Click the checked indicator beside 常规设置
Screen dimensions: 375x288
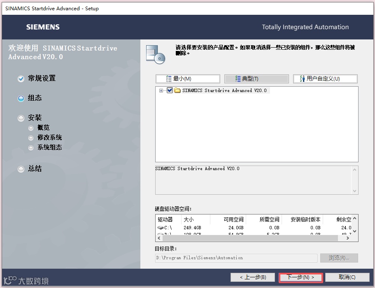coord(21,79)
